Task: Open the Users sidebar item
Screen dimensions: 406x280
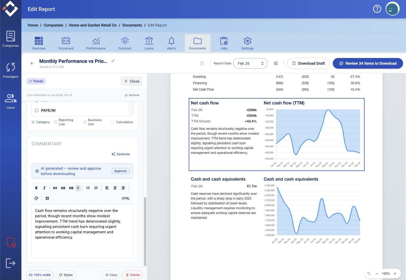Action: pyautogui.click(x=11, y=101)
